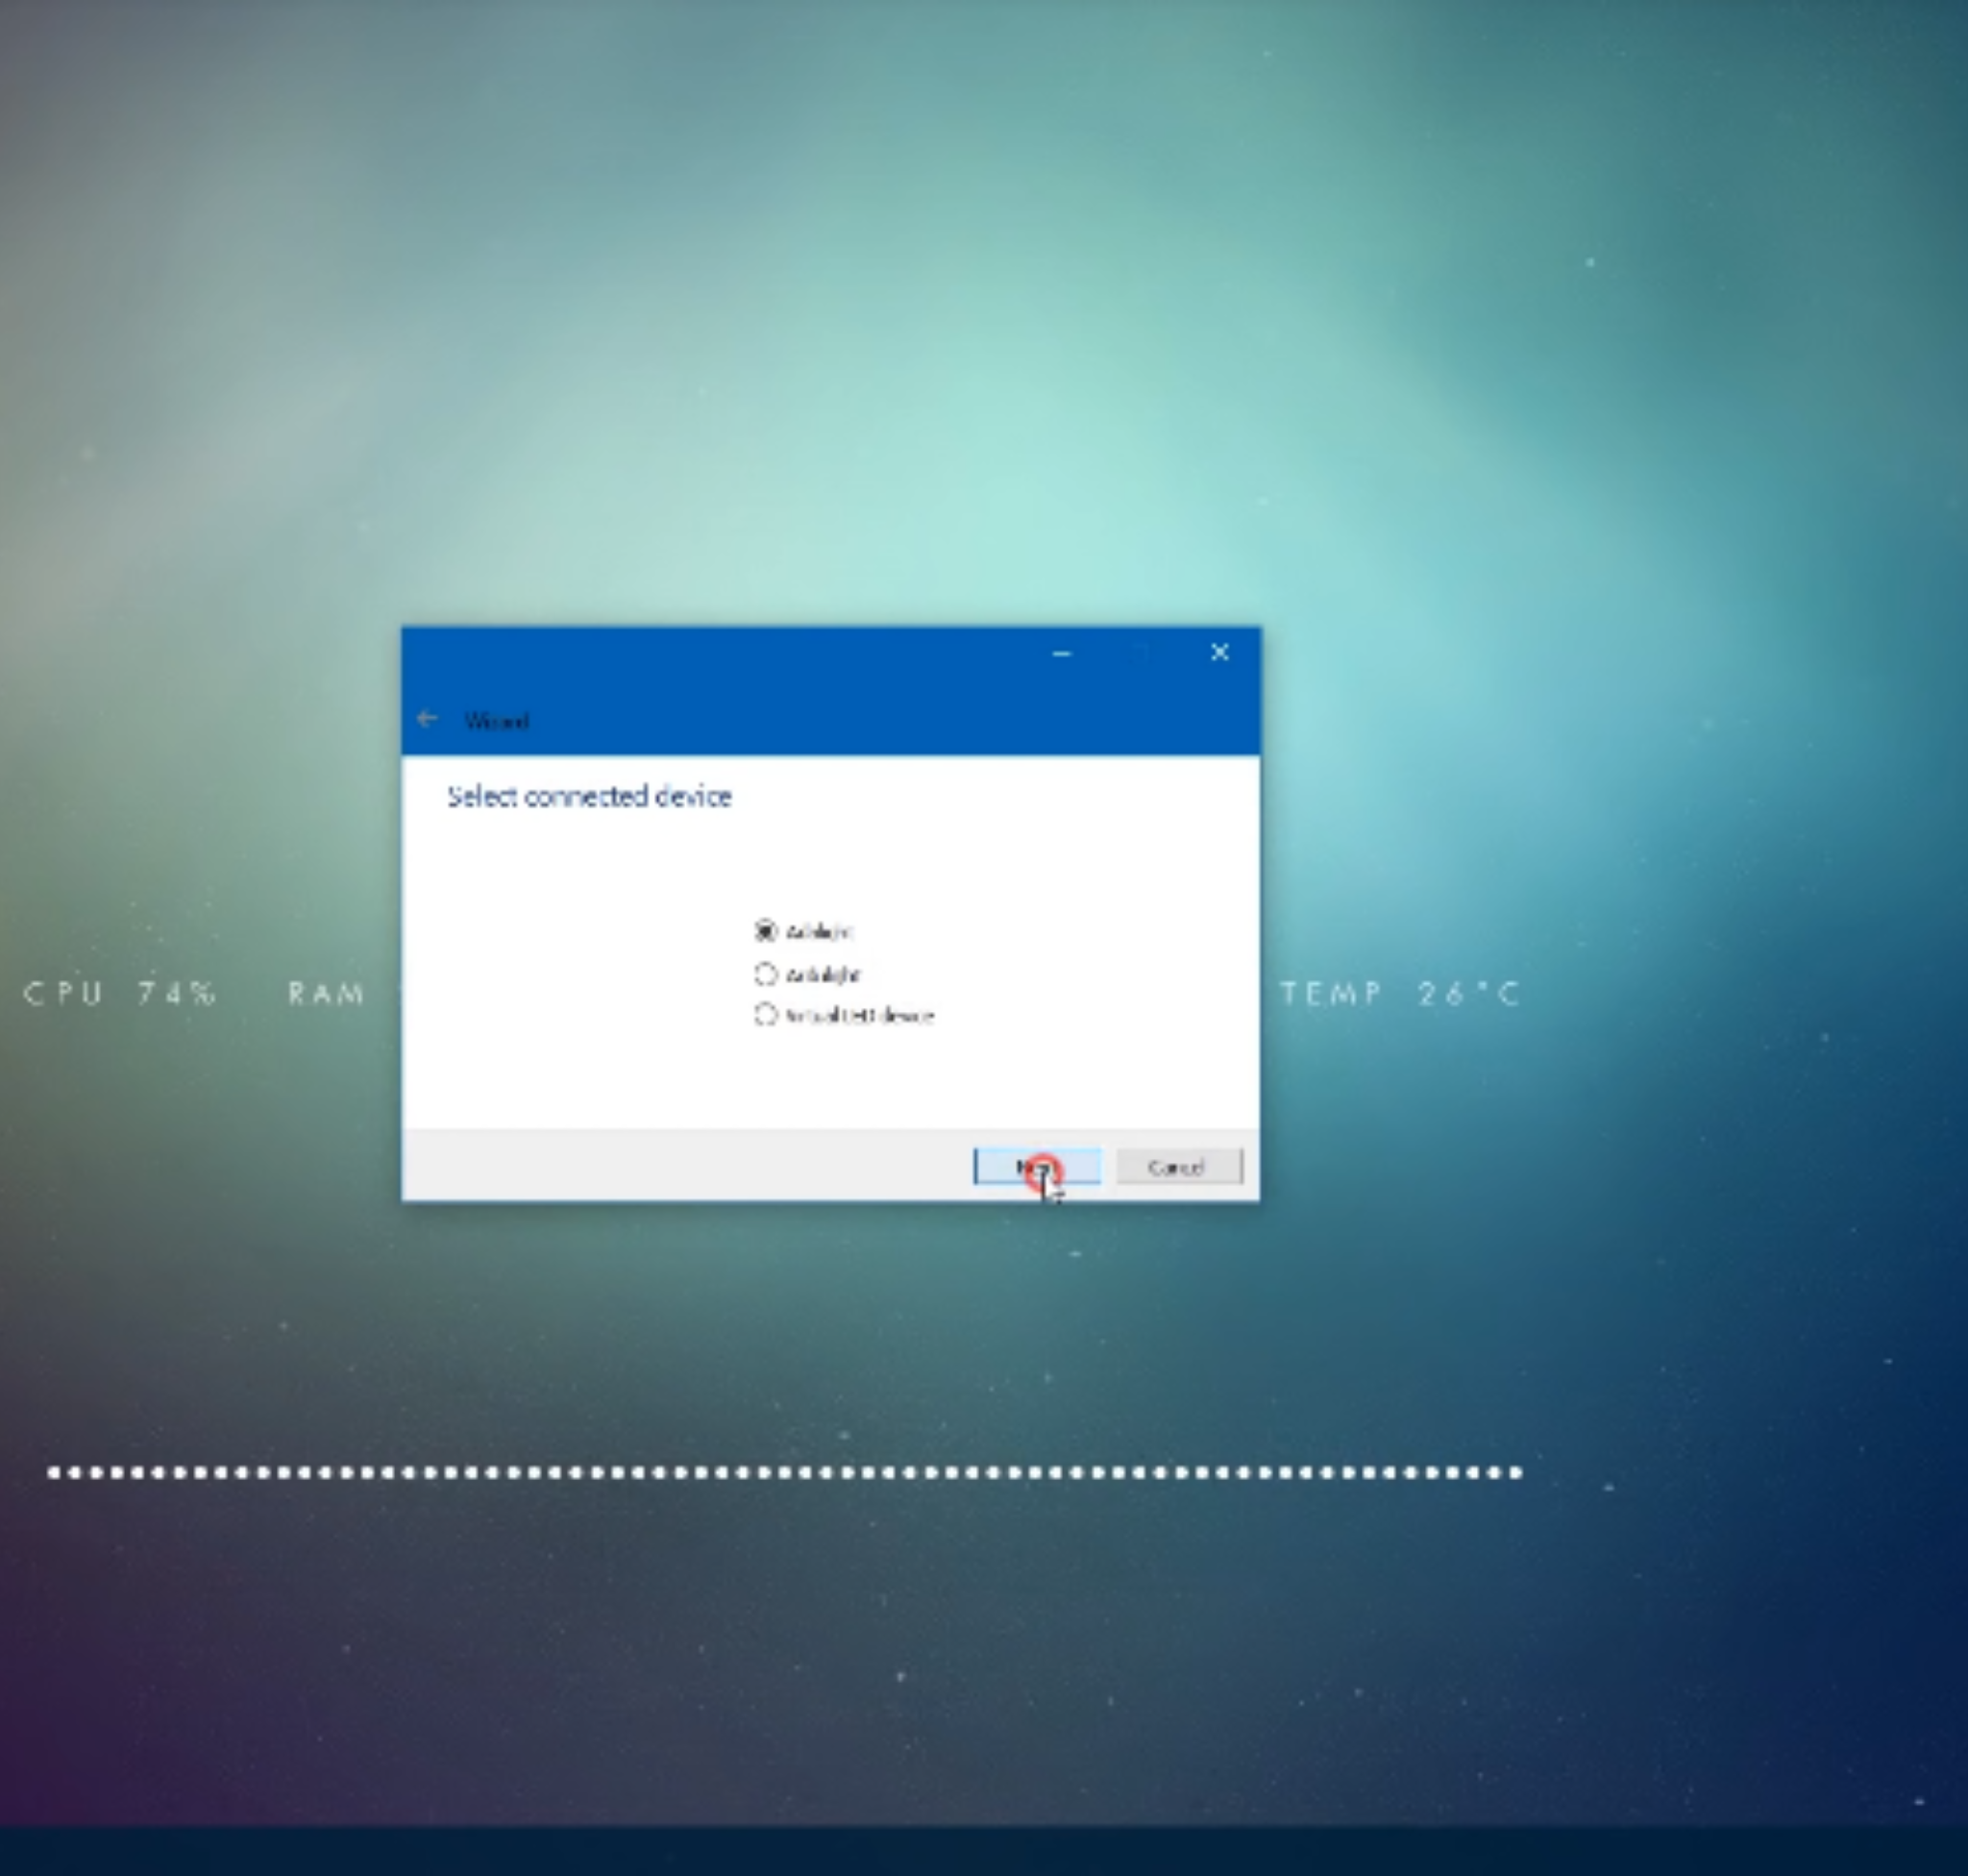Screen dimensions: 1968x1876
Task: Close the Wizard window
Action: tap(1219, 652)
